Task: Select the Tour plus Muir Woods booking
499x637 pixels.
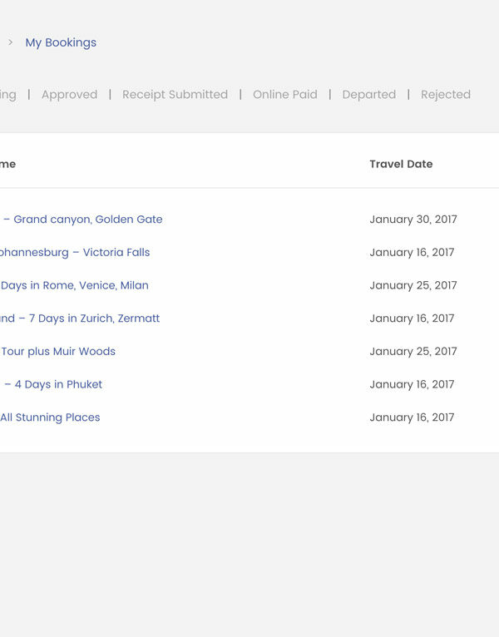Action: (58, 352)
